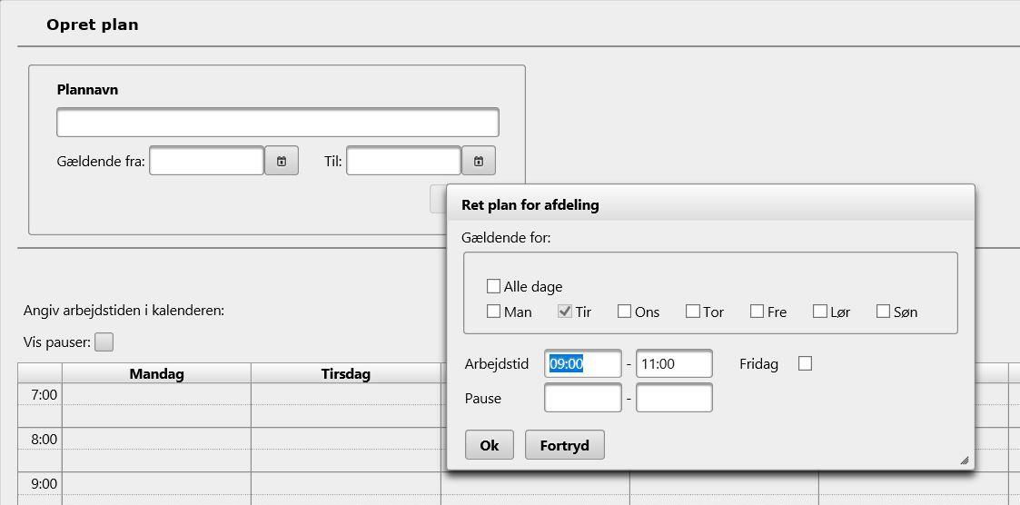1020x505 pixels.
Task: Tick the Ons checkbox
Action: pos(625,311)
